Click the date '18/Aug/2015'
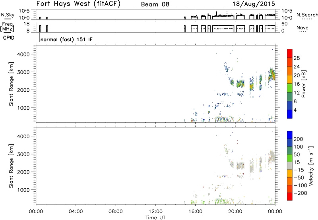This screenshot has height=220, width=318. coord(254,4)
